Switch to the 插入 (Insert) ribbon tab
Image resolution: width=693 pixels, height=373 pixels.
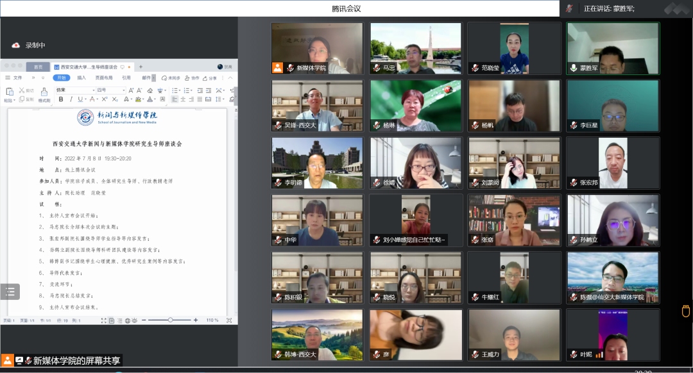[81, 78]
